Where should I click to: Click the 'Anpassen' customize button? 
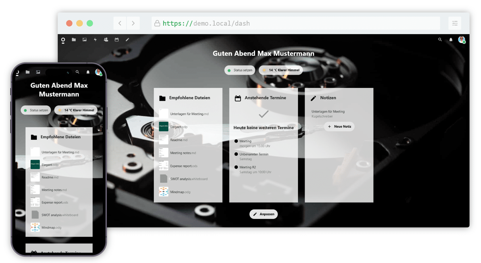click(x=264, y=214)
